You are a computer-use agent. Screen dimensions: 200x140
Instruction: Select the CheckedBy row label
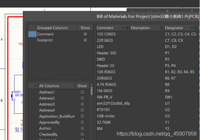pos(48,134)
